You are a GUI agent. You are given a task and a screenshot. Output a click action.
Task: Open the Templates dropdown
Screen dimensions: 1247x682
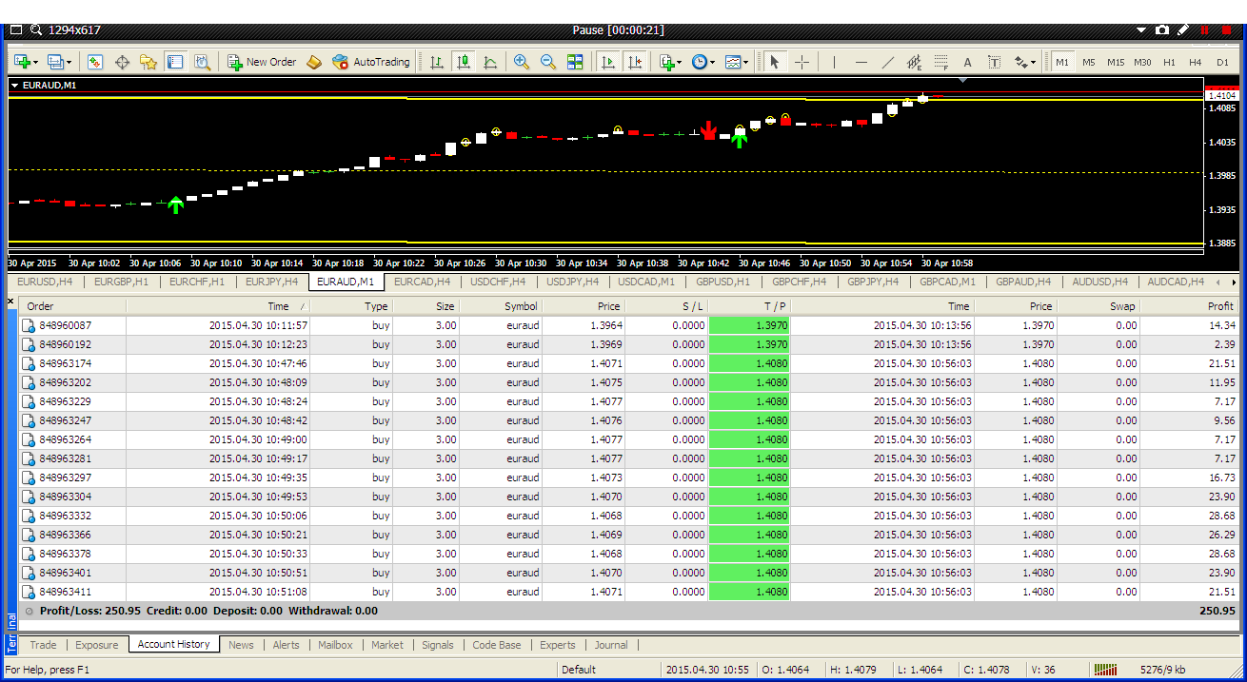[745, 63]
